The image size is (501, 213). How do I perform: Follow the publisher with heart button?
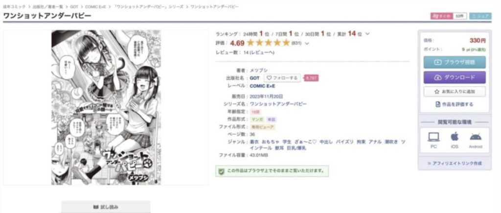(282, 78)
